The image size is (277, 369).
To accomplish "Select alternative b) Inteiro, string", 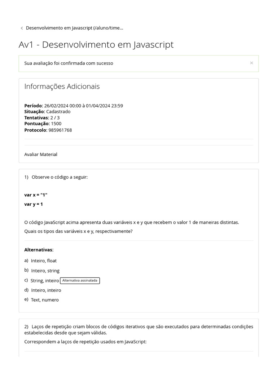I will tap(45, 271).
